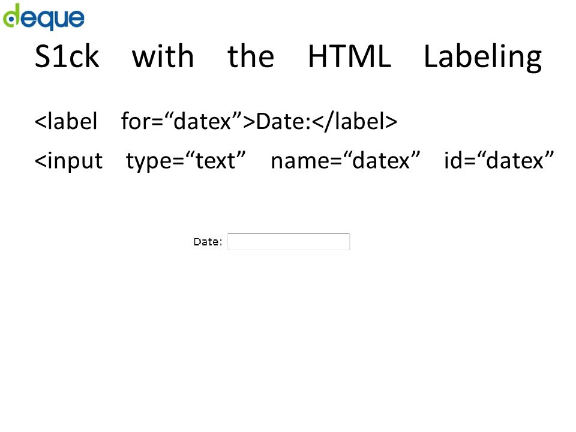Click the type="text" attribute
Viewport: 576px width, 432px height.
pyautogui.click(x=185, y=161)
